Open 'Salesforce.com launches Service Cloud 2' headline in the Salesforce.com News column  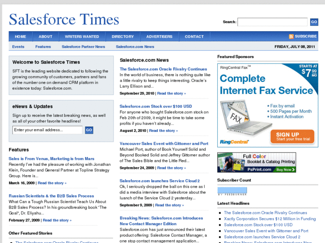[x=160, y=181]
